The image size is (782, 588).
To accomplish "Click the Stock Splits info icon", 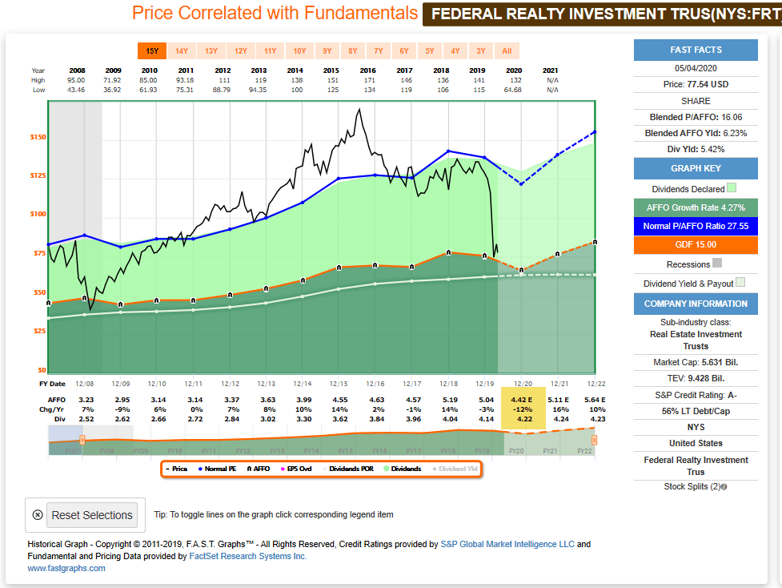I will pos(724,487).
